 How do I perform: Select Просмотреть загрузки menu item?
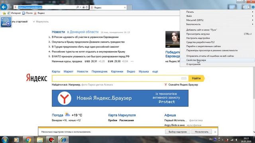218,34
